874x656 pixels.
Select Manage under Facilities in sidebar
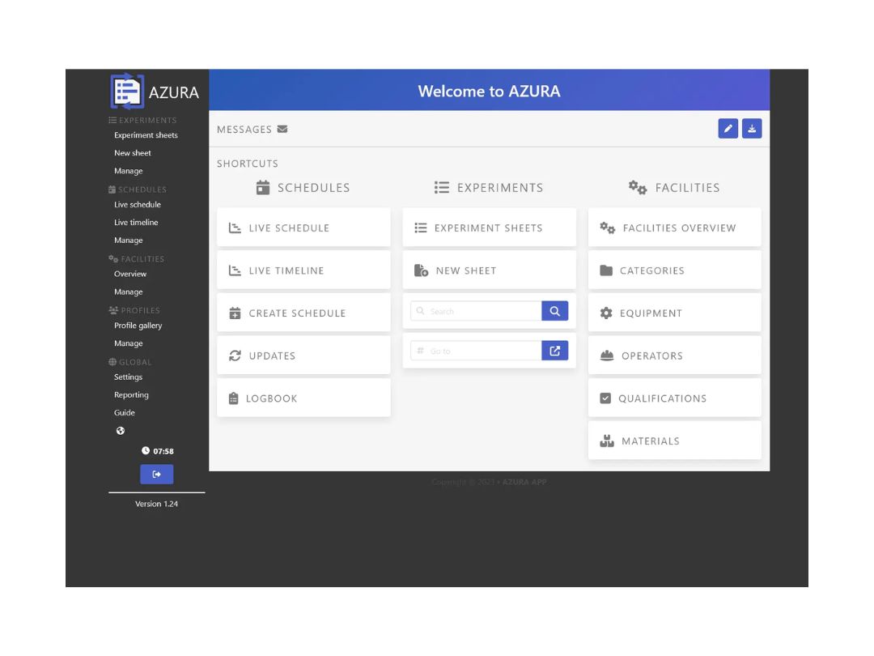click(x=128, y=292)
